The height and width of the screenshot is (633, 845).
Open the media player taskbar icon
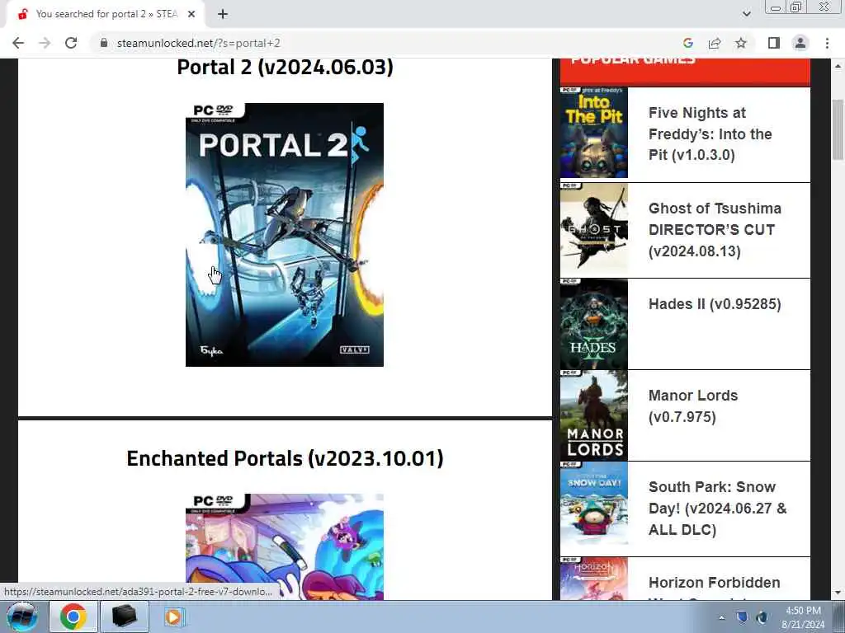(x=173, y=617)
